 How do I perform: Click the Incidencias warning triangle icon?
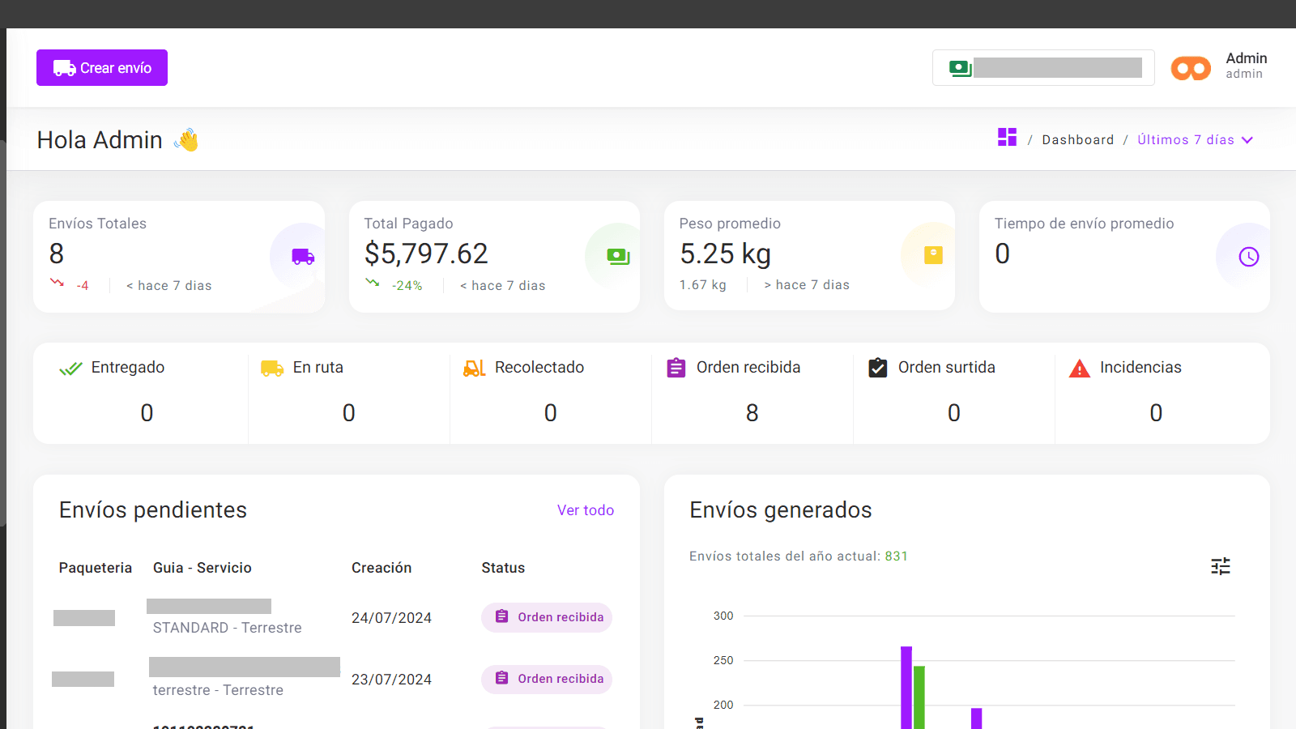(x=1080, y=367)
